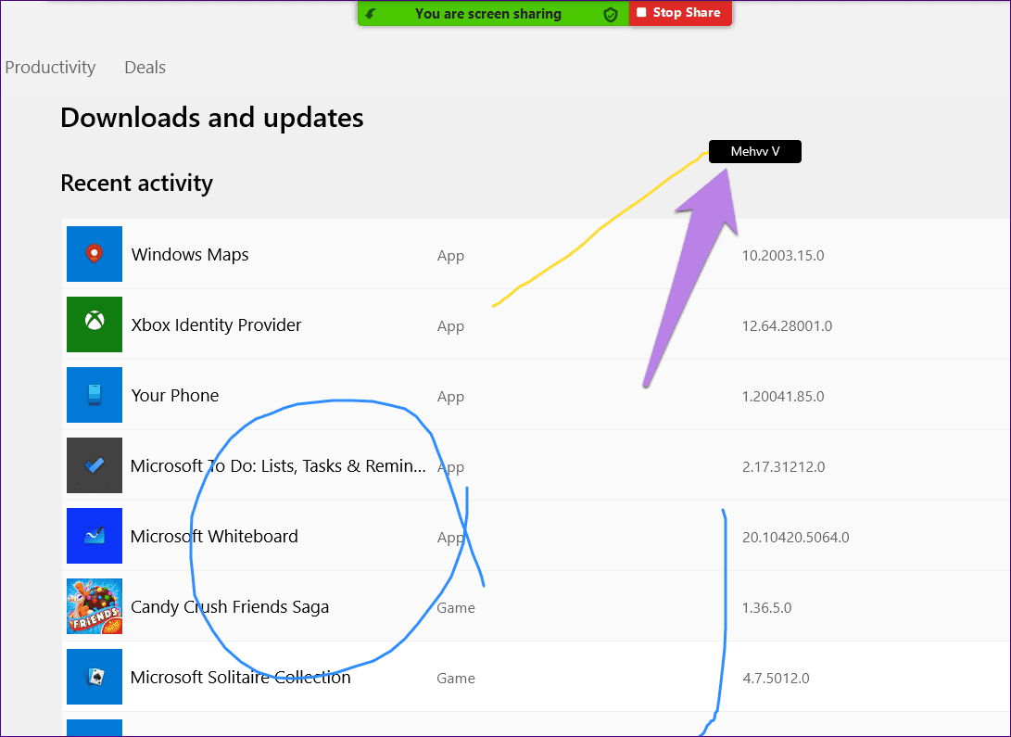Click the Stop Share button
Image resolution: width=1011 pixels, height=737 pixels.
679,13
